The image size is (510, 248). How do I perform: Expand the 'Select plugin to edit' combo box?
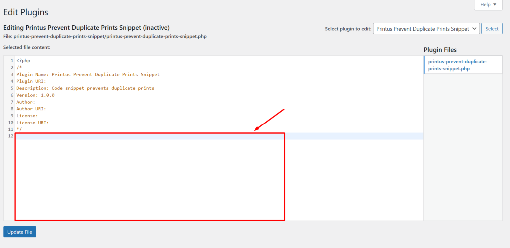(426, 29)
